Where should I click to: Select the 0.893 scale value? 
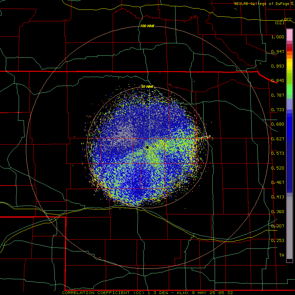[278, 66]
